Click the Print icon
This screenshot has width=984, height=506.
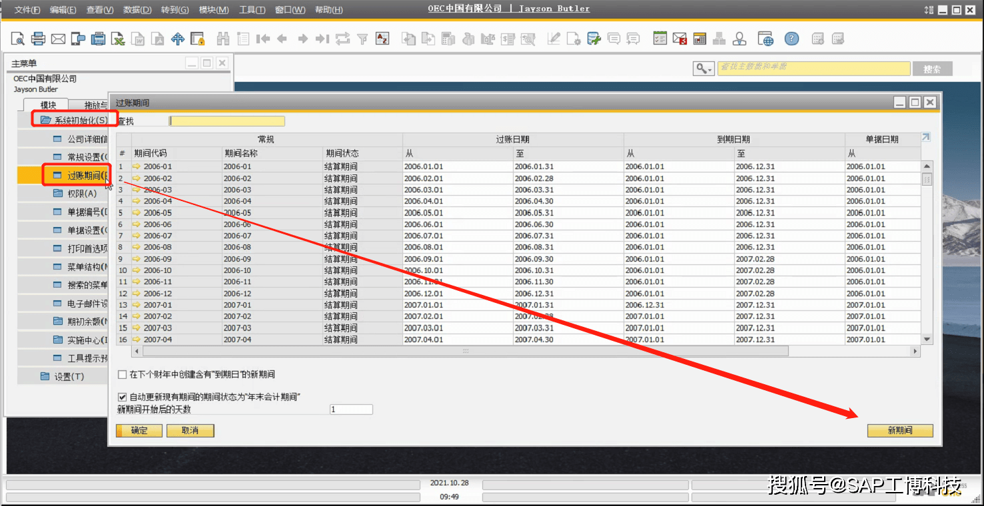38,39
